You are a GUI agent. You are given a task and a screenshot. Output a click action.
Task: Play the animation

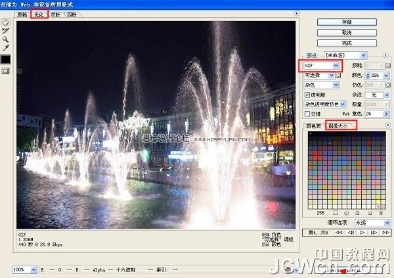pyautogui.click(x=362, y=233)
